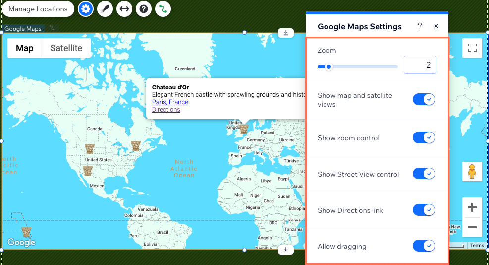Select the London castle map marker
This screenshot has height=265, width=489.
tap(244, 129)
